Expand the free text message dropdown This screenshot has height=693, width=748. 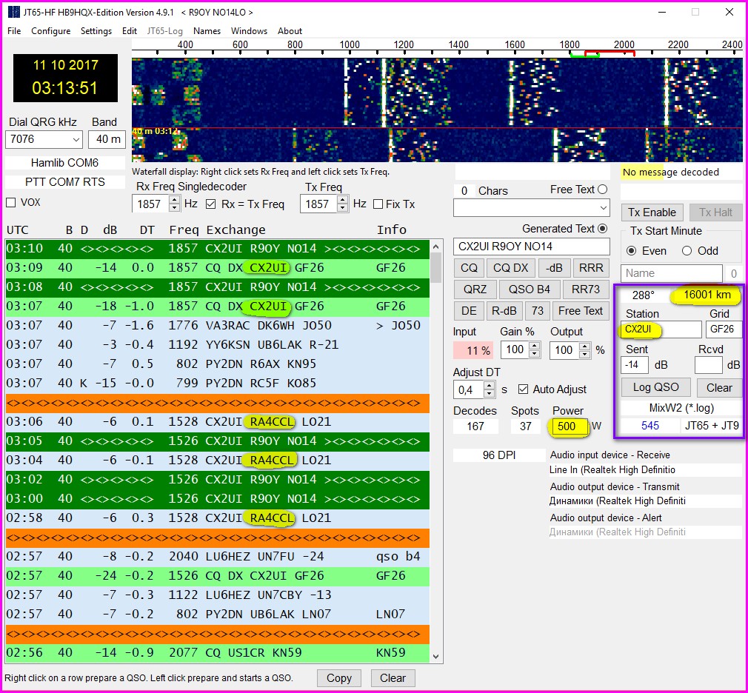[603, 209]
